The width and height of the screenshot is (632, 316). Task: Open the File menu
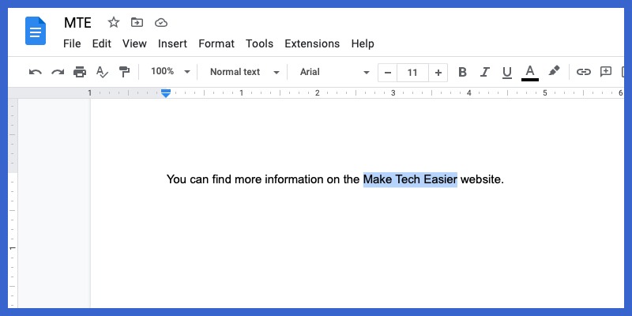72,43
